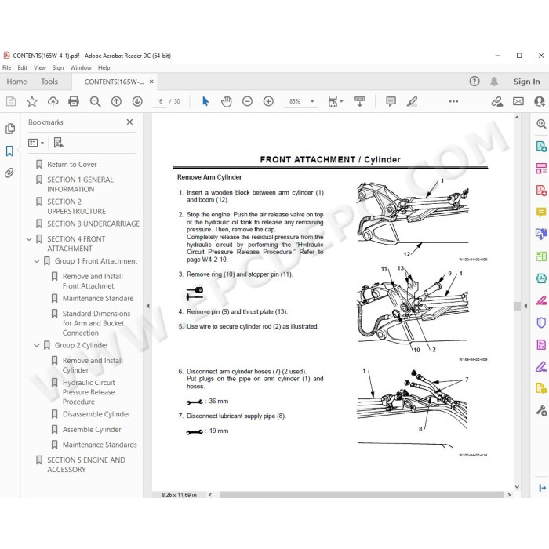Send file by email envelope icon
The width and height of the screenshot is (549, 549).
[518, 101]
